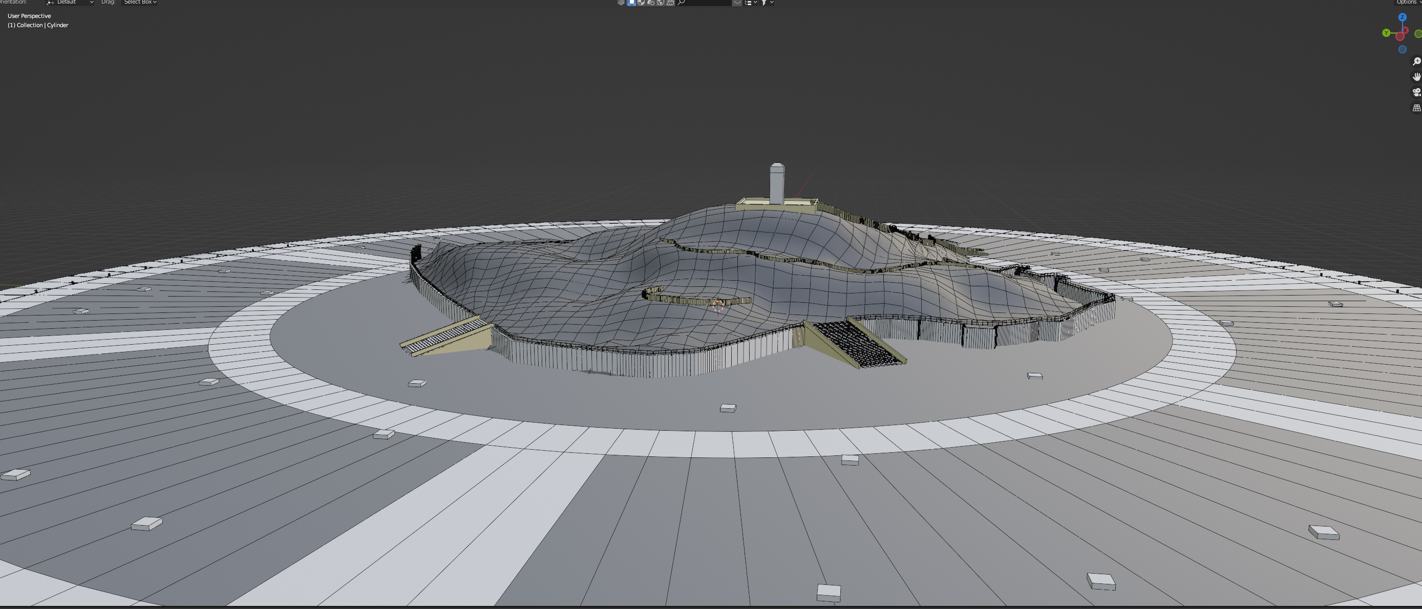This screenshot has width=1422, height=609.
Task: Switch to Material Preview shading mode
Action: pos(651,3)
